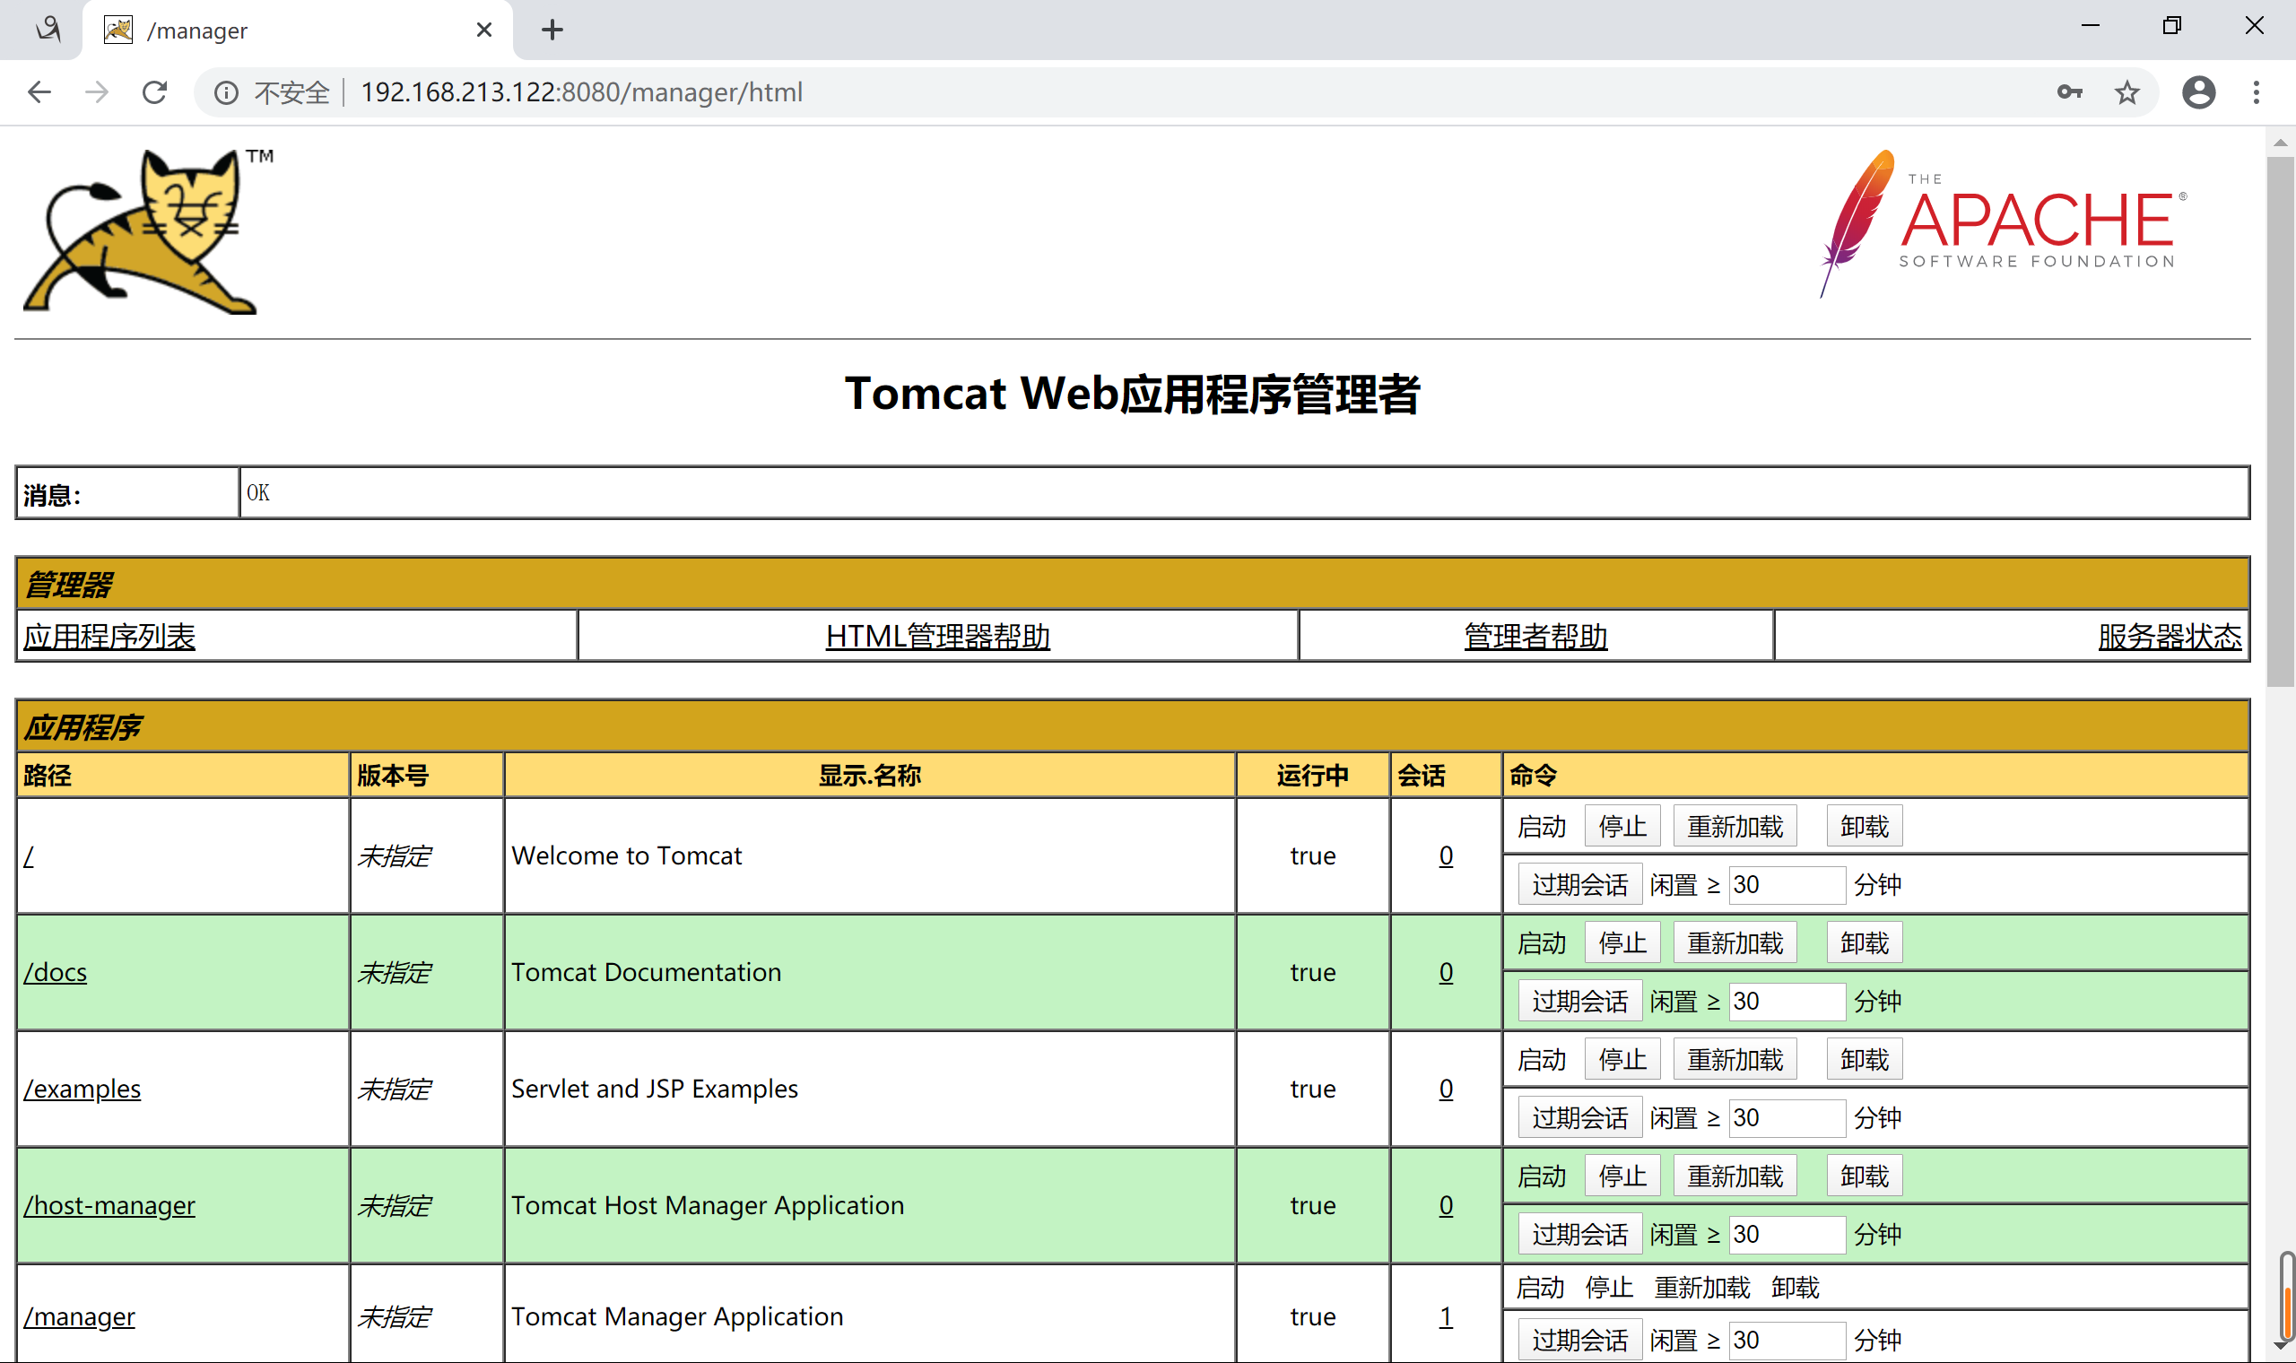Click the browser back arrow
2296x1363 pixels.
(x=39, y=91)
